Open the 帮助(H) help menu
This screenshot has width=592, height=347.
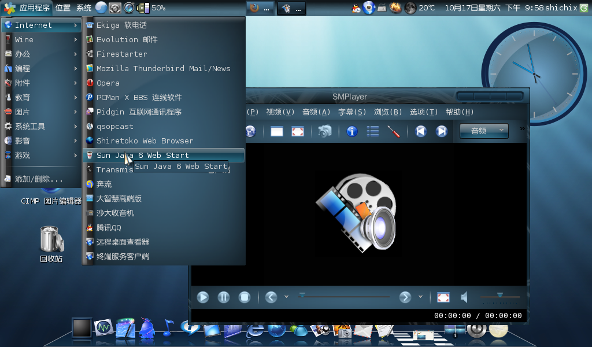[x=460, y=112]
